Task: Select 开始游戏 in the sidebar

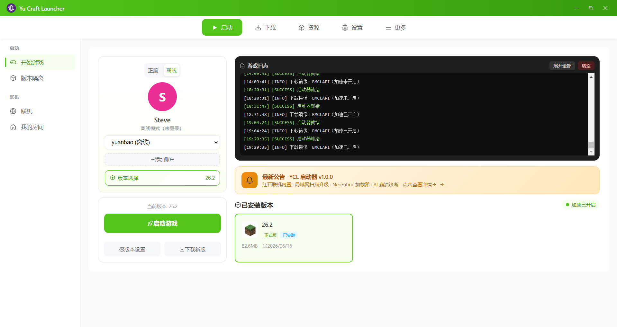Action: pos(40,62)
